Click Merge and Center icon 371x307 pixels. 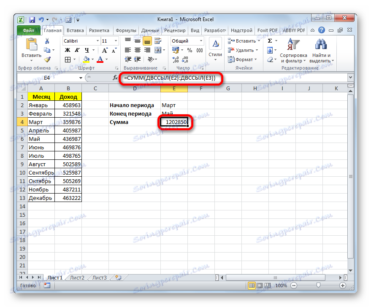pyautogui.click(x=158, y=50)
